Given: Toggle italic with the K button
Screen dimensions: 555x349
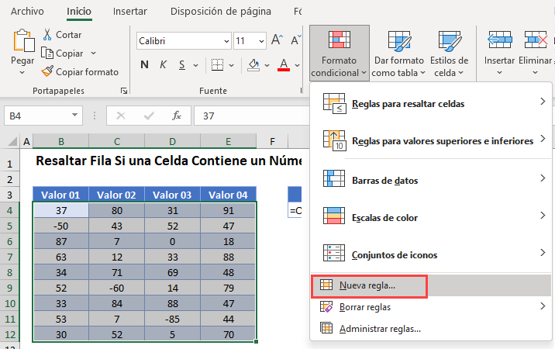Looking at the screenshot, I should coord(163,65).
